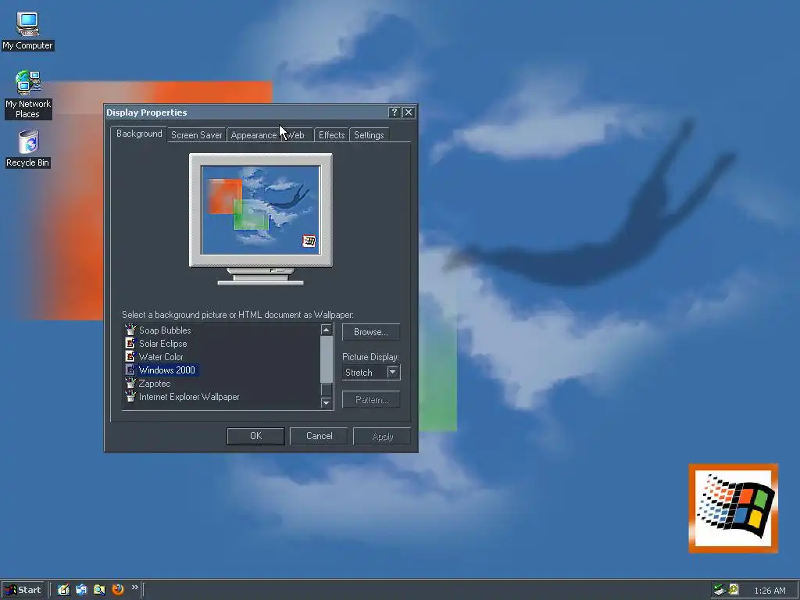The image size is (800, 600).
Task: Launch Firefox from the Quick Launch bar
Action: click(118, 590)
